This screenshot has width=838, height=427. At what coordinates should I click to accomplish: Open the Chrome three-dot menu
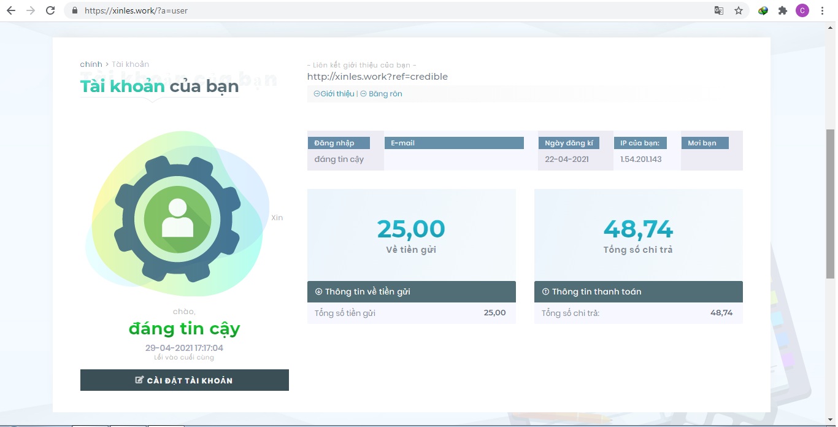822,10
